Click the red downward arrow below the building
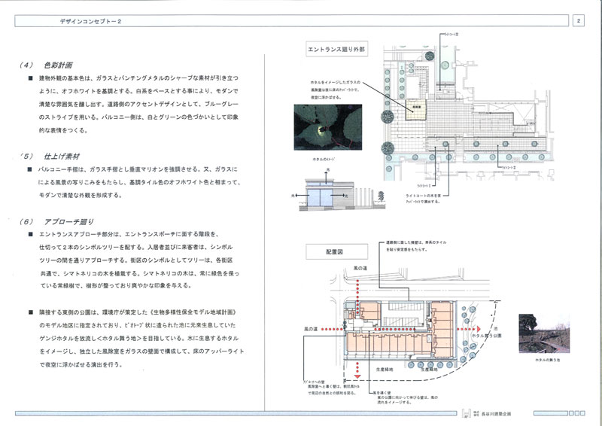This screenshot has height=426, width=602. [357, 370]
